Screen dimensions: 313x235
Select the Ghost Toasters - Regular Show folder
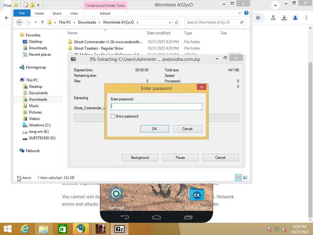98,48
